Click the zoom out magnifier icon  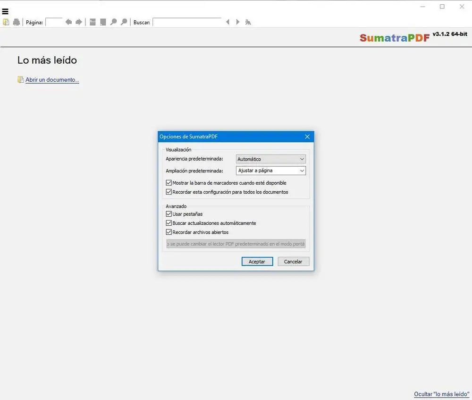(113, 22)
